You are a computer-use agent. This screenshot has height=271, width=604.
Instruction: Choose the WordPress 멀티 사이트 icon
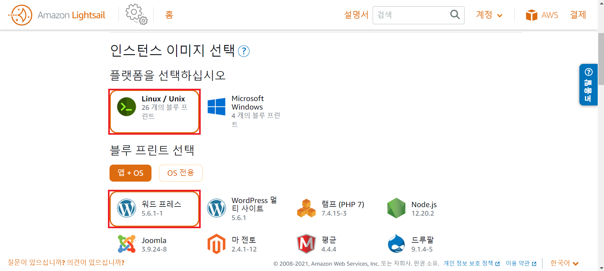click(x=216, y=208)
